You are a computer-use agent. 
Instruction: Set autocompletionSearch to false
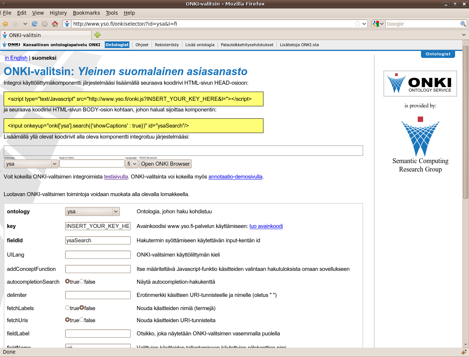click(82, 281)
